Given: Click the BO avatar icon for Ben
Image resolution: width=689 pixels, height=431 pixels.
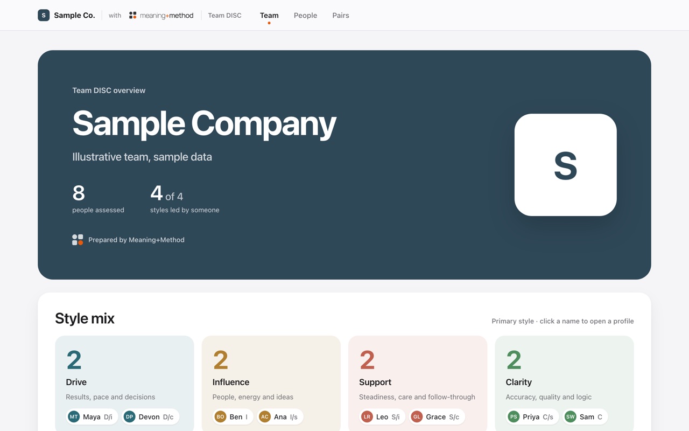Looking at the screenshot, I should [x=220, y=416].
